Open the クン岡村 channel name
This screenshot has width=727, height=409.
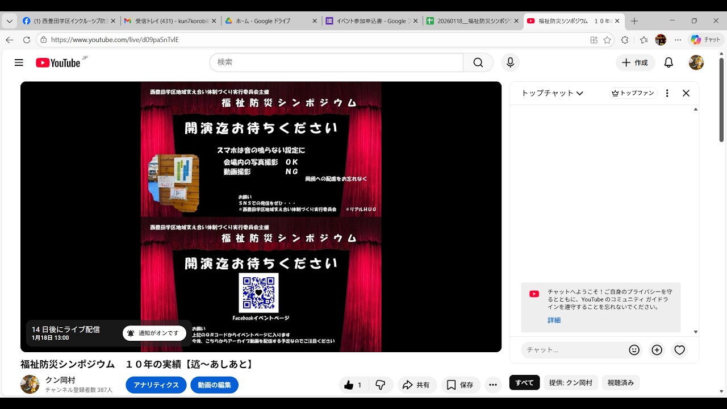coord(60,379)
